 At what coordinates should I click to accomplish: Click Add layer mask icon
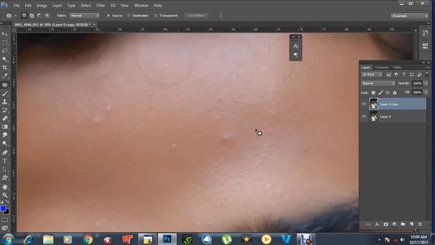[386, 224]
